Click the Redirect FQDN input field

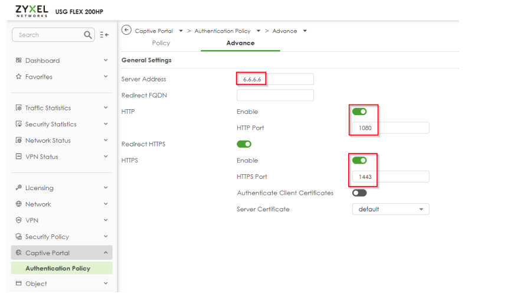tap(275, 95)
